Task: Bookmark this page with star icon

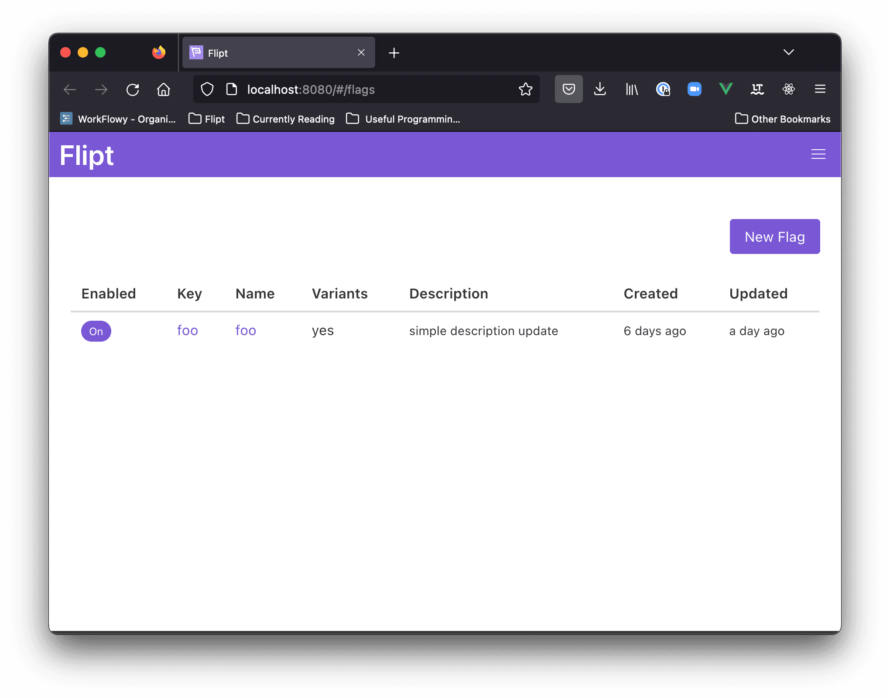Action: 526,89
